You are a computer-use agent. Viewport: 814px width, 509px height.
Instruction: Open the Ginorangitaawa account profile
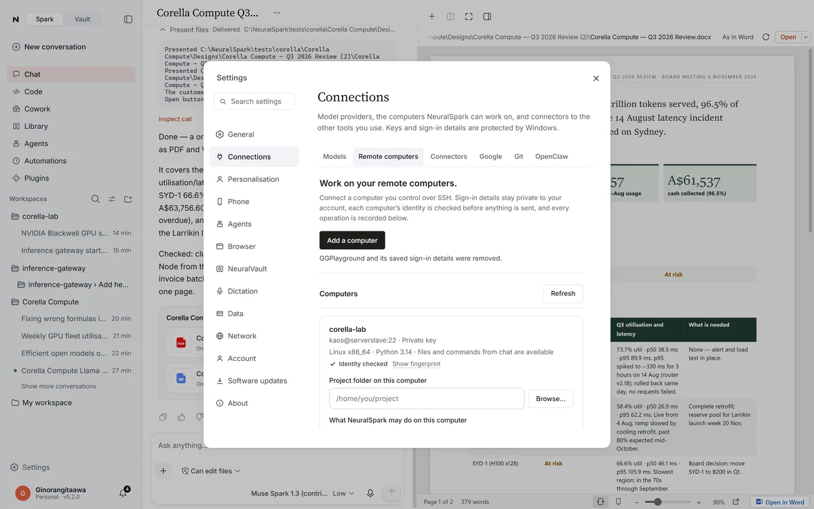pyautogui.click(x=61, y=493)
